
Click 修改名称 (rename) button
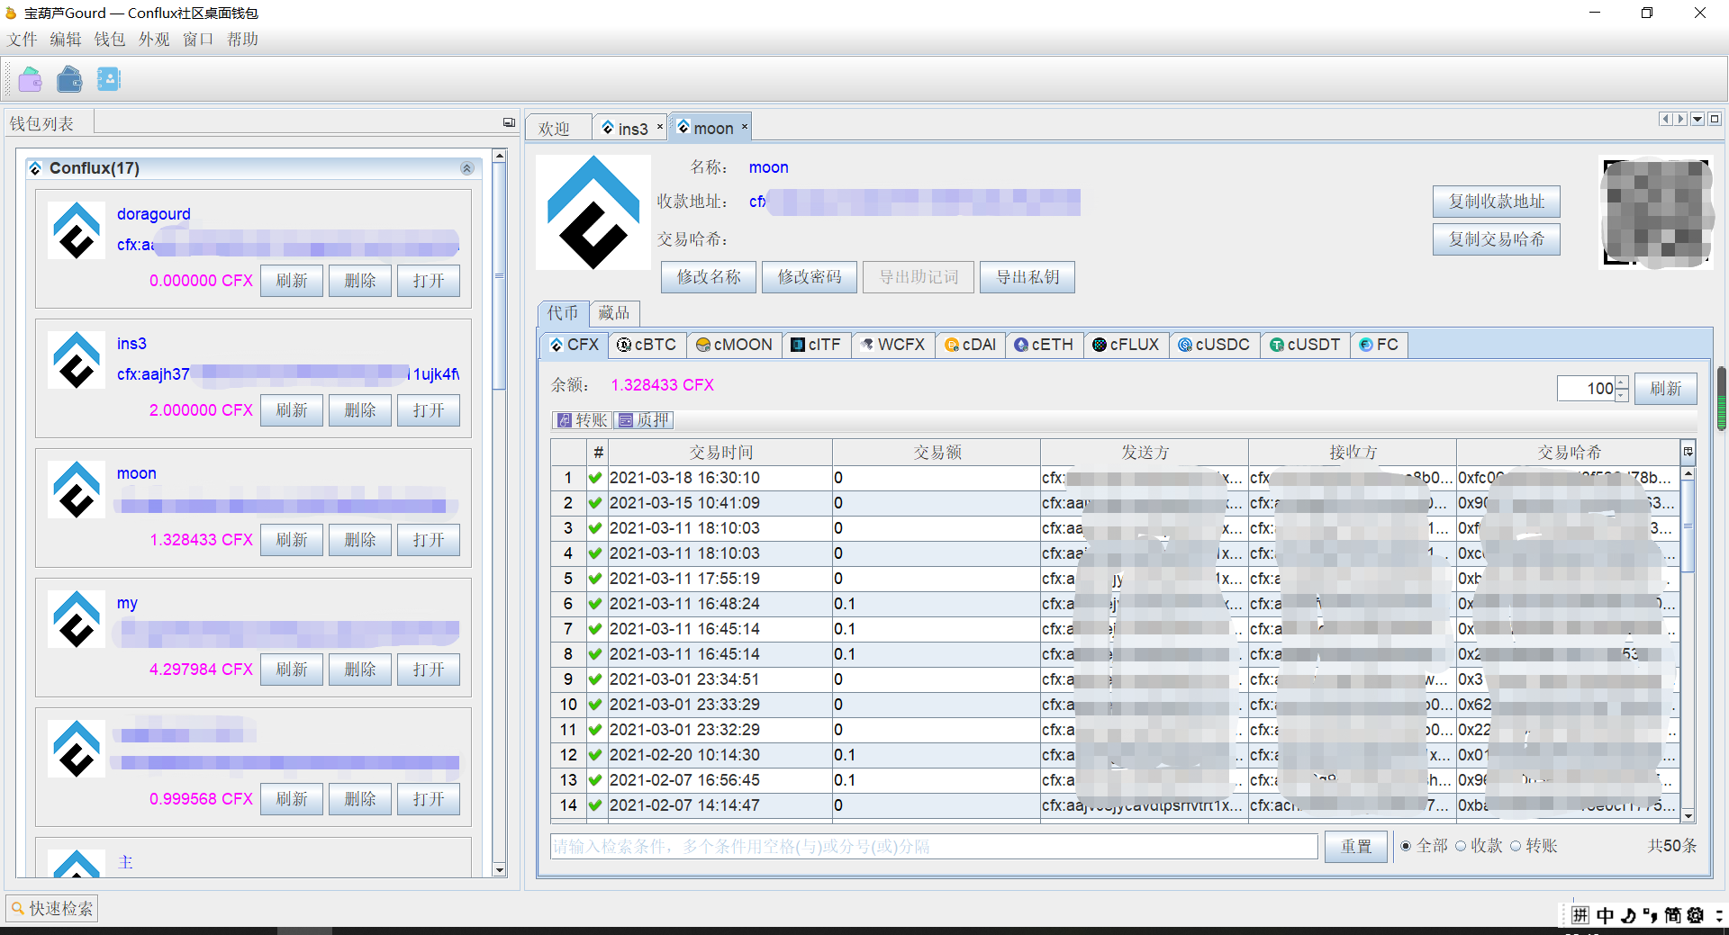[709, 277]
